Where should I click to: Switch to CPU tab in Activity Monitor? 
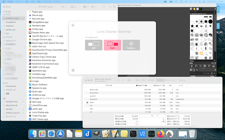tap(137, 80)
